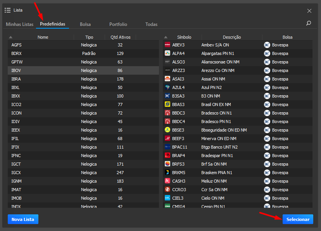Select the IBOV list row

tap(83, 70)
